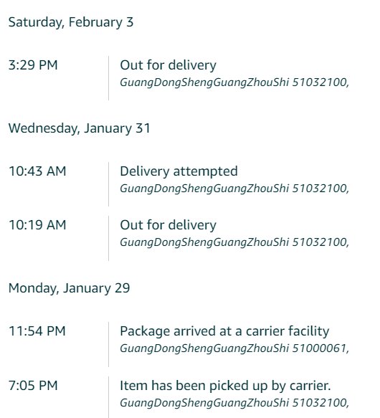Click the Delivery attempted status text
Screen dimensions: 380x418
179,171
